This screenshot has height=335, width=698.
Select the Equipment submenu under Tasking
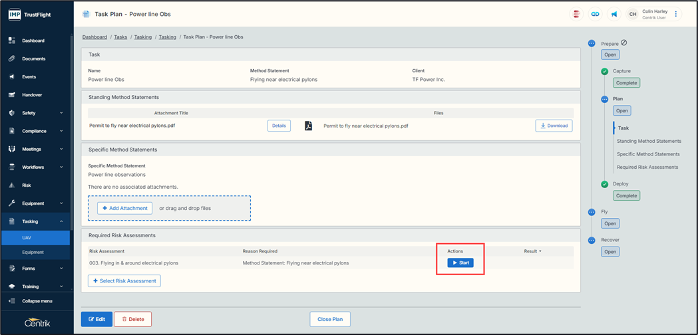point(33,252)
